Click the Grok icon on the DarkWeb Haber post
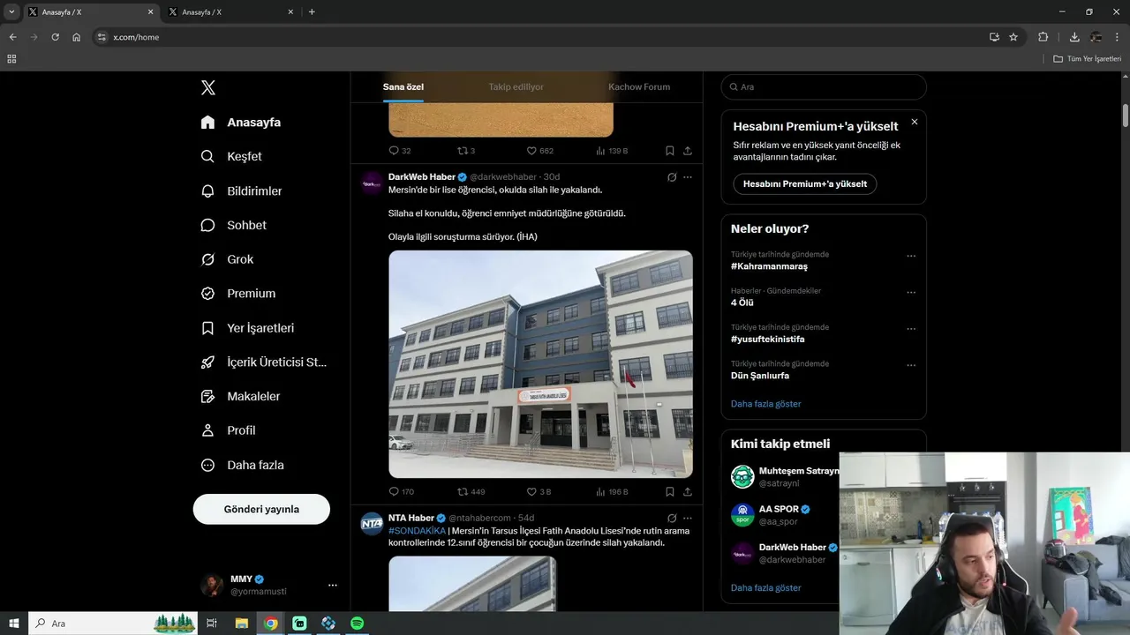The image size is (1130, 635). click(x=672, y=177)
